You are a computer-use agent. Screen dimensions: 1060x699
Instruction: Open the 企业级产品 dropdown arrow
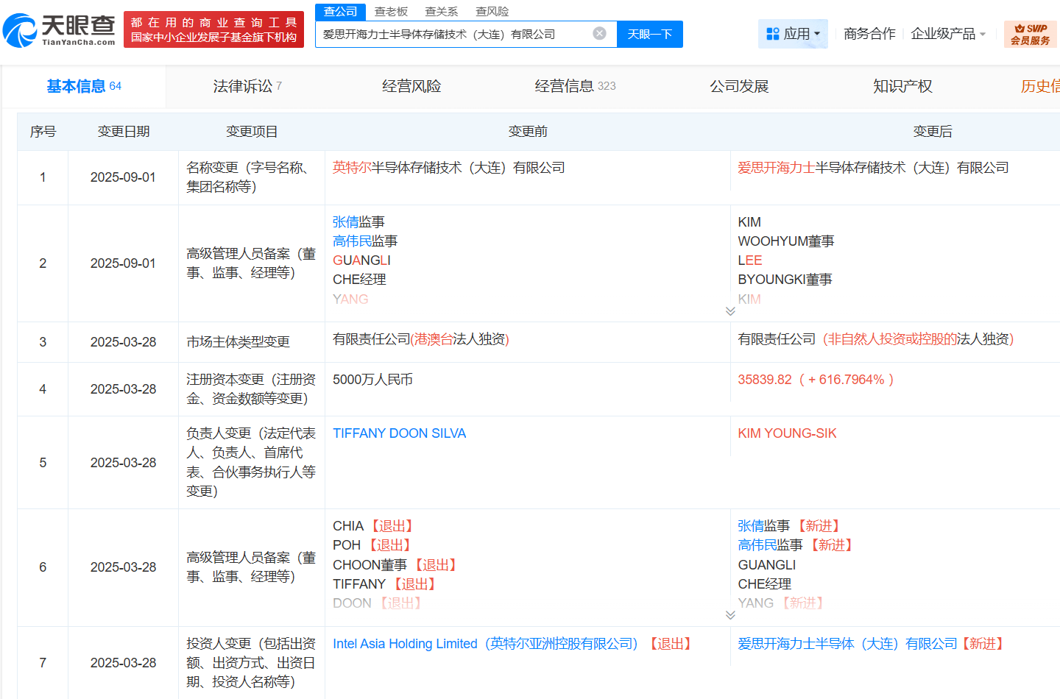pos(982,34)
